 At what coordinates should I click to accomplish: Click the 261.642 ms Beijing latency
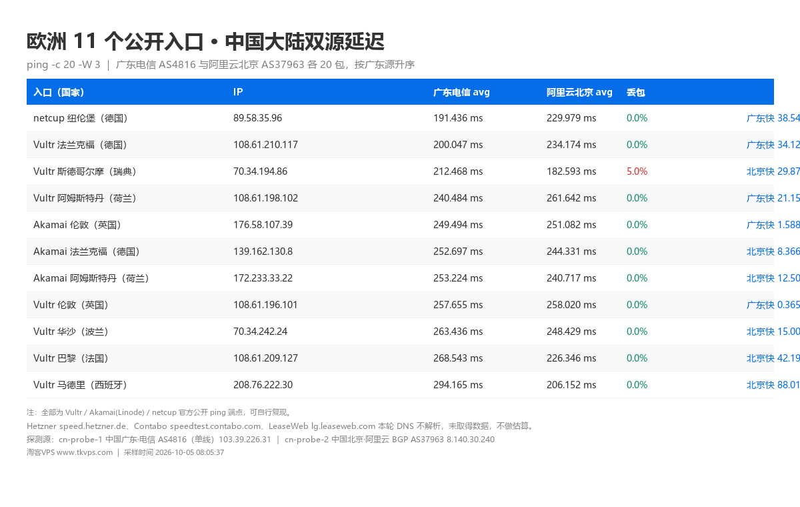(571, 198)
